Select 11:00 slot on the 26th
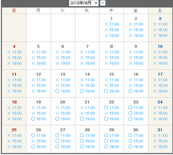Viewport: 173px width, 155px height. 38,135
